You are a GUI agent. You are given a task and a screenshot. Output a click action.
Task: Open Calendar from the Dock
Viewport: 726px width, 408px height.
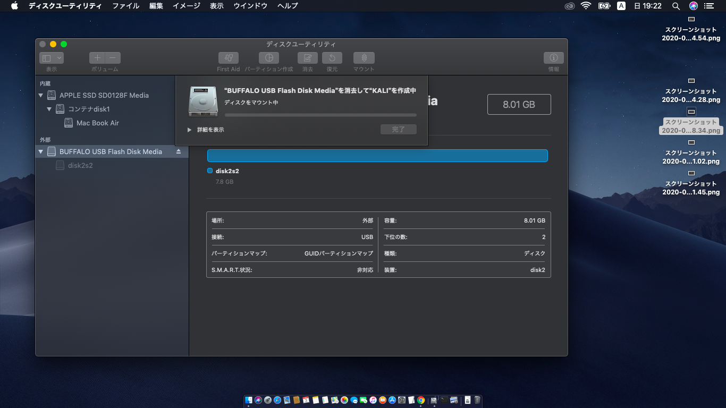(306, 400)
